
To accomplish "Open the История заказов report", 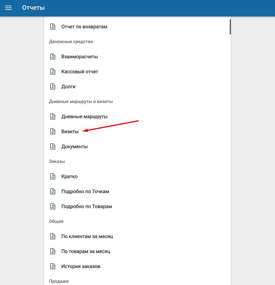I will (80, 266).
